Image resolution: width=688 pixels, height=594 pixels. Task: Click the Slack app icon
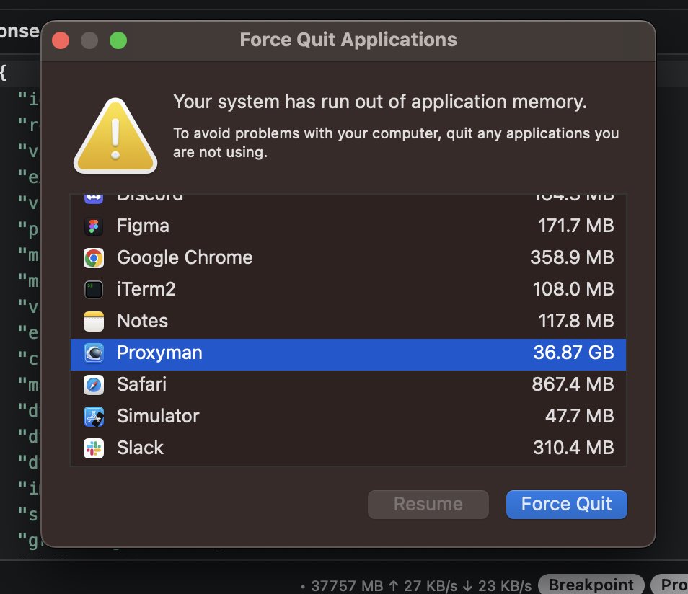[94, 448]
